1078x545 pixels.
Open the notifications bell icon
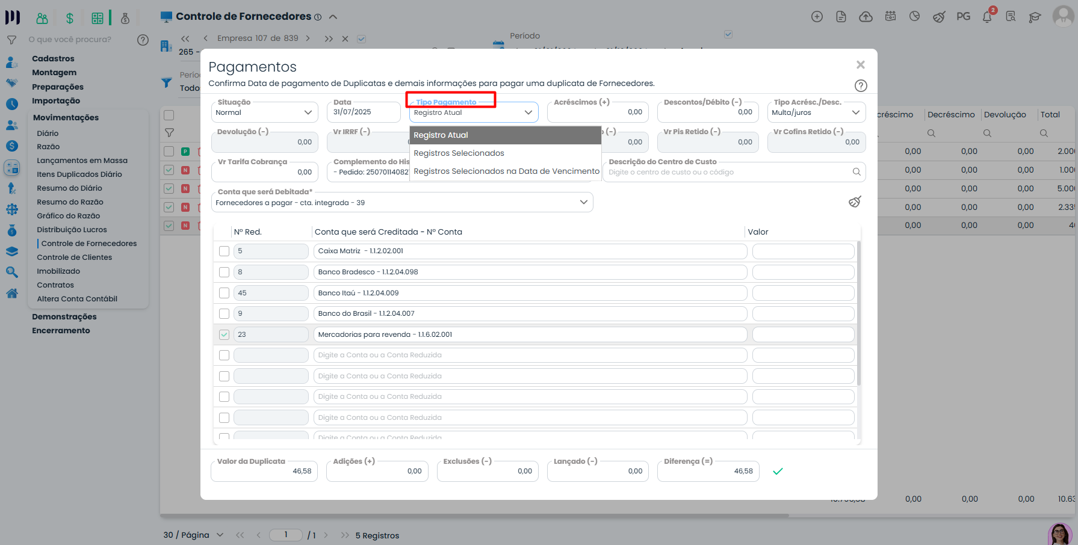987,17
